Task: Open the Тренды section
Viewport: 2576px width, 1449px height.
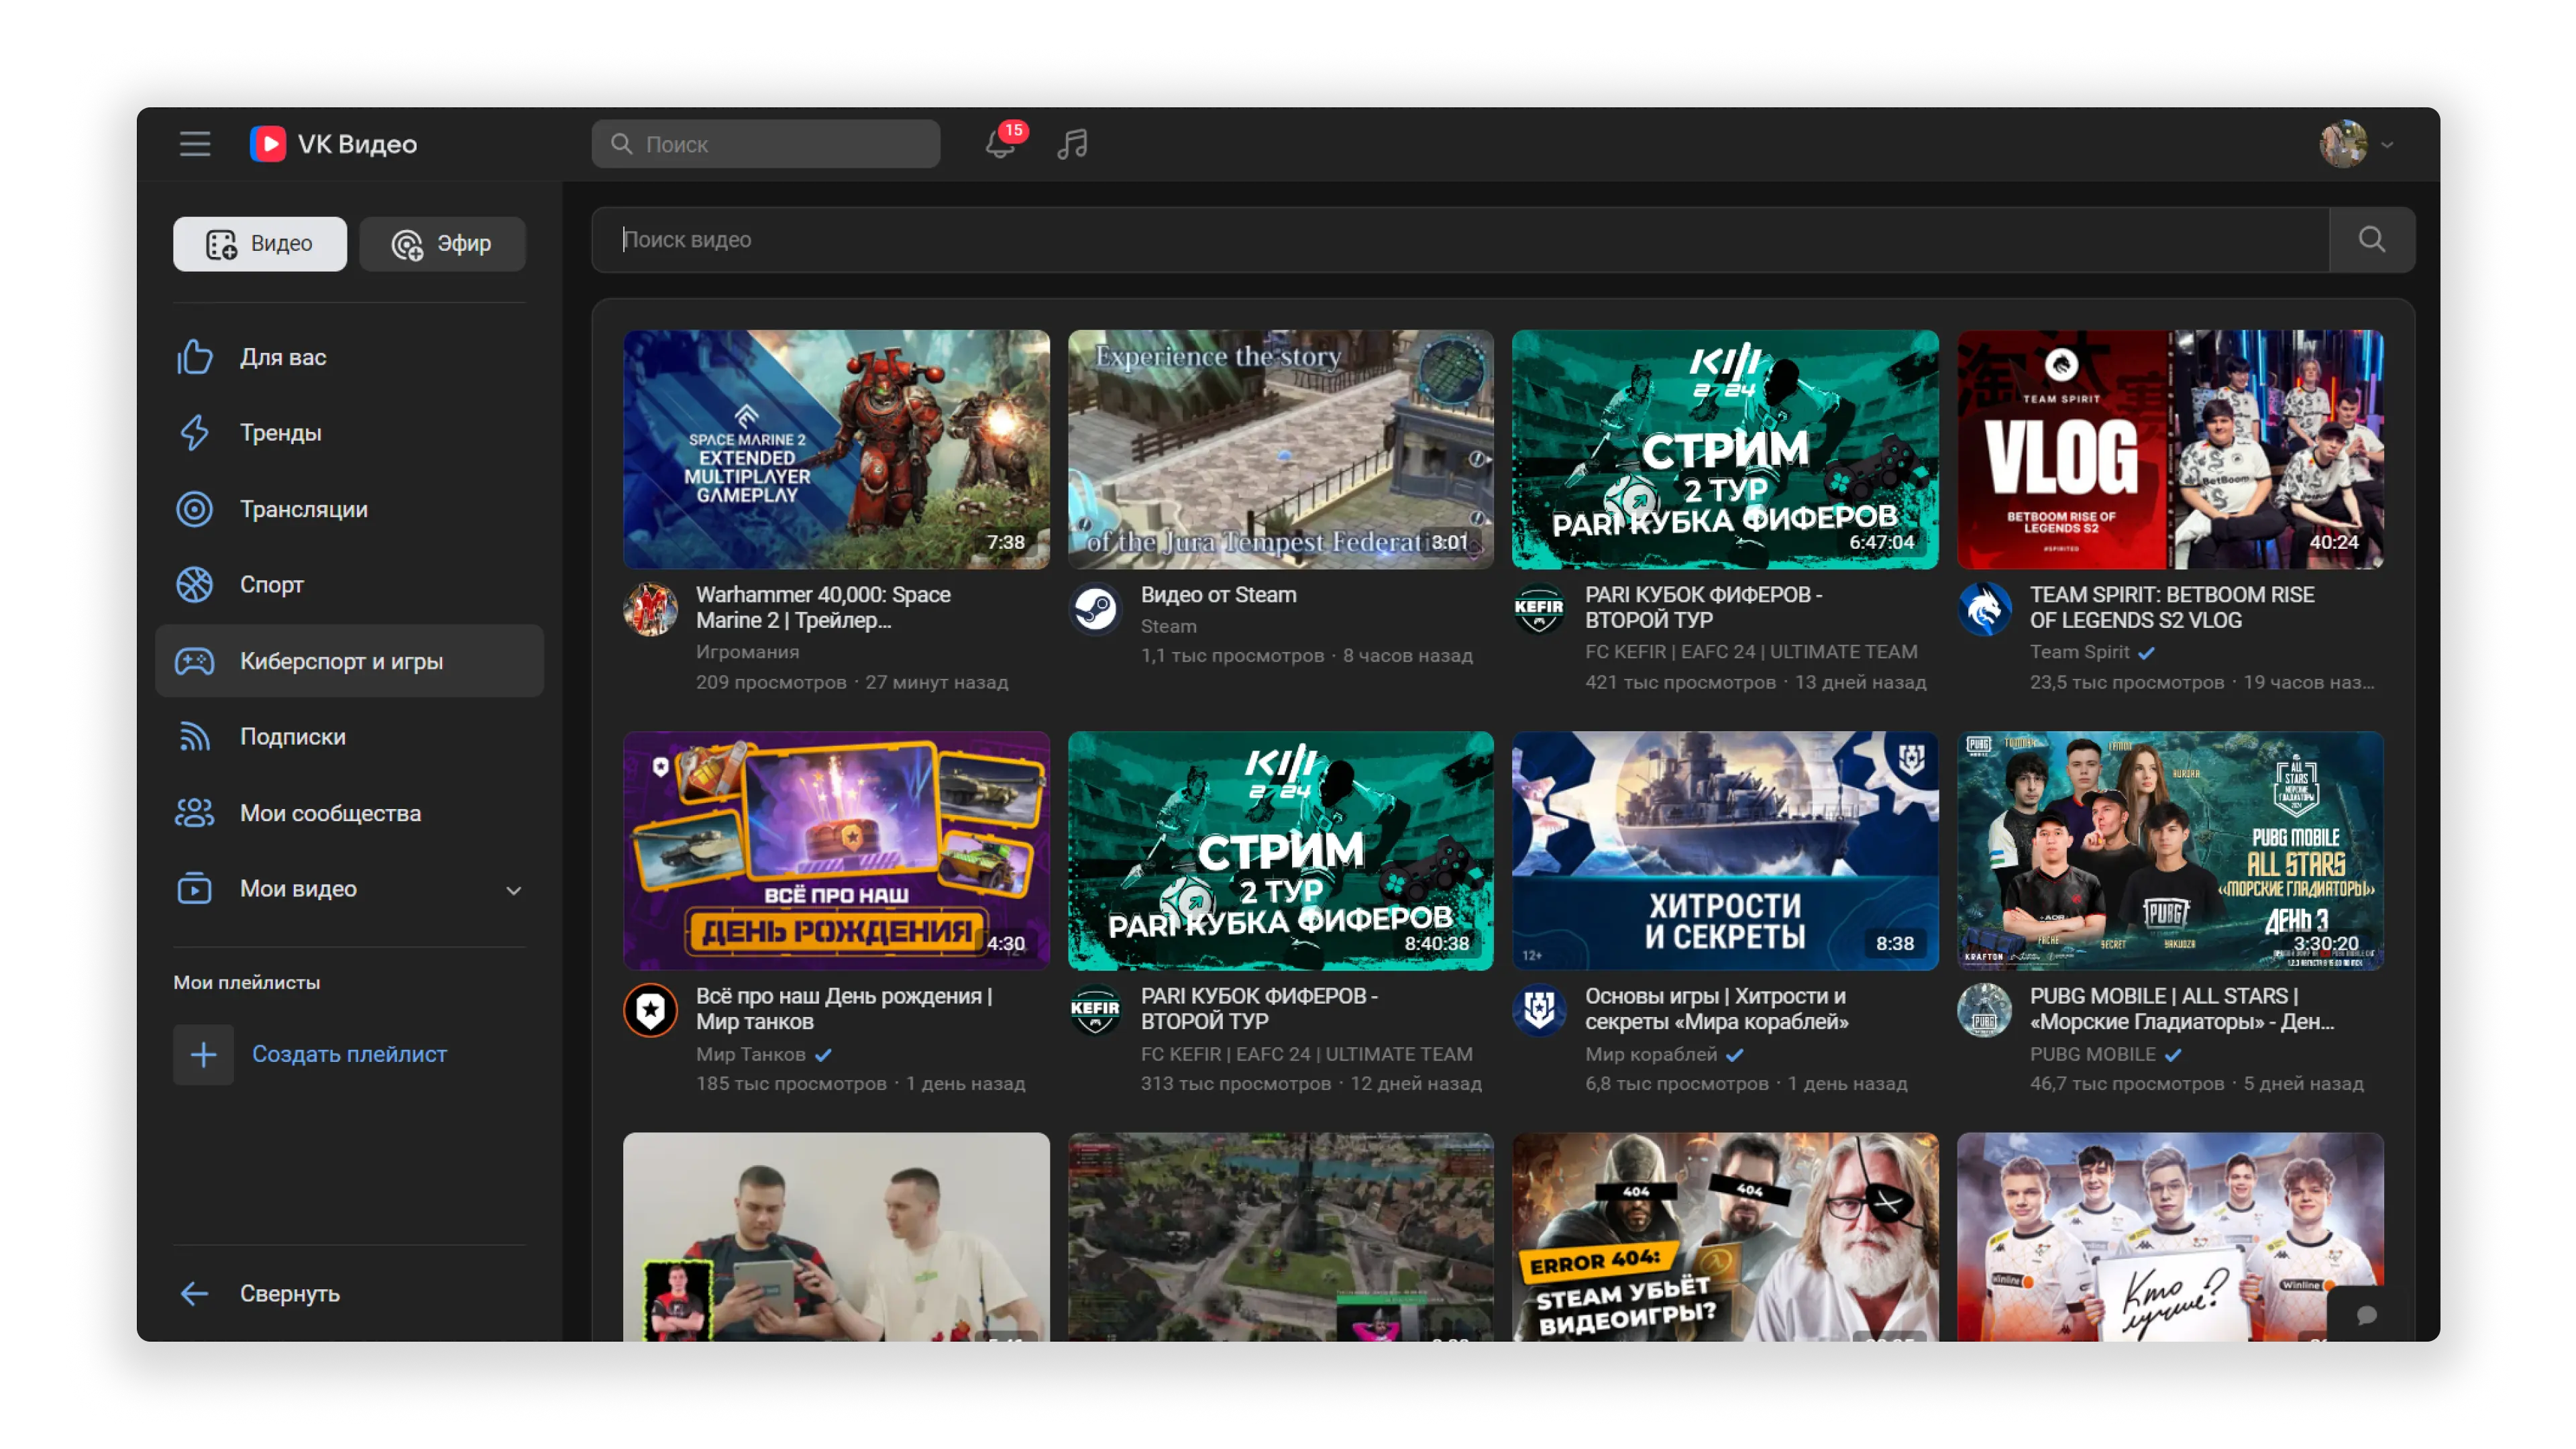Action: (349, 433)
